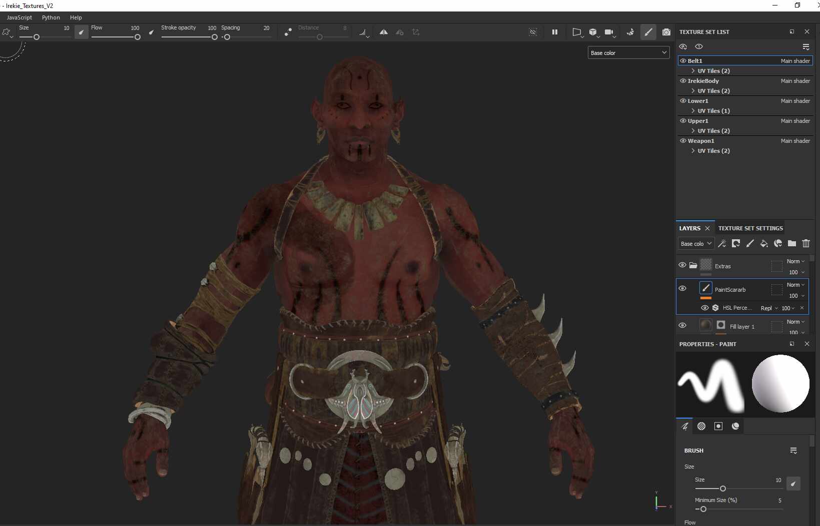820x526 pixels.
Task: Select the alpha brush properties icon
Action: 701,426
